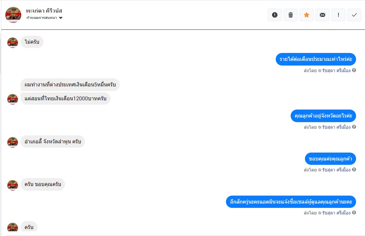Toggle the orange star follow-up flag

307,15
